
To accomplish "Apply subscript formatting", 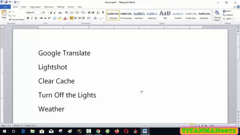I will pos(45,18).
